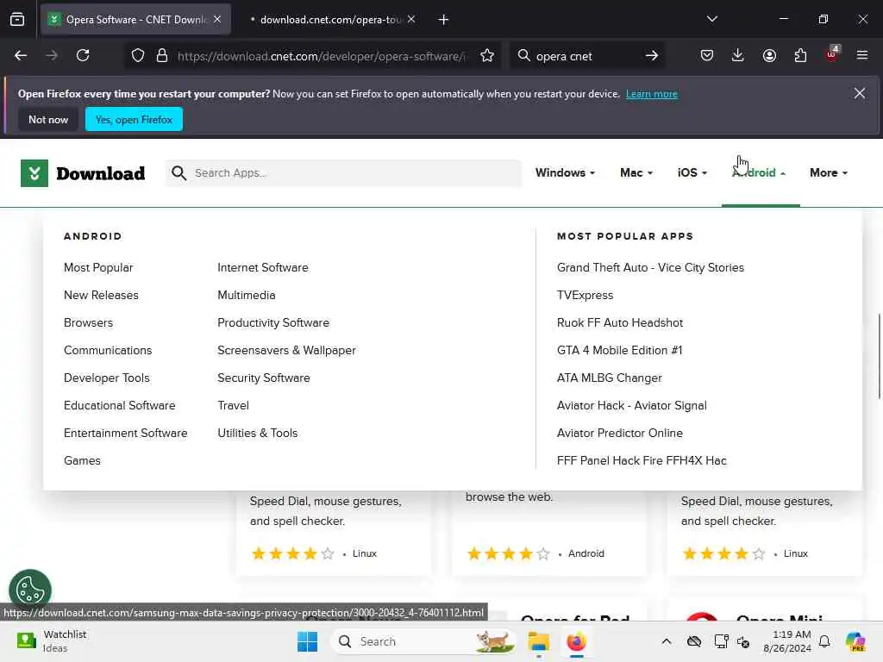883x662 pixels.
Task: Select Browsers in the Android menu
Action: [89, 323]
